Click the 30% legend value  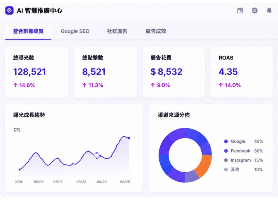[259, 151]
